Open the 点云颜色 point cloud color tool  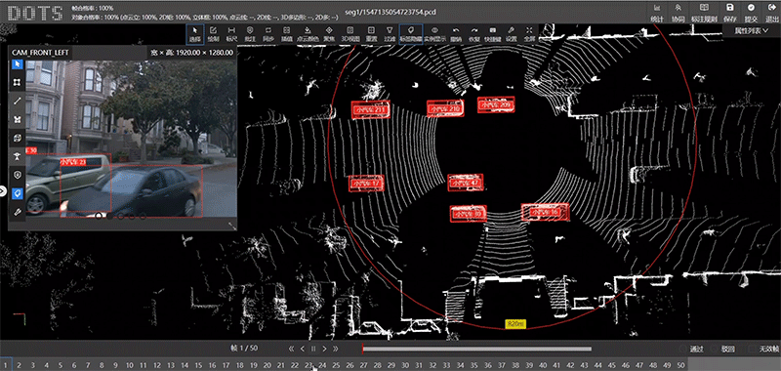308,33
